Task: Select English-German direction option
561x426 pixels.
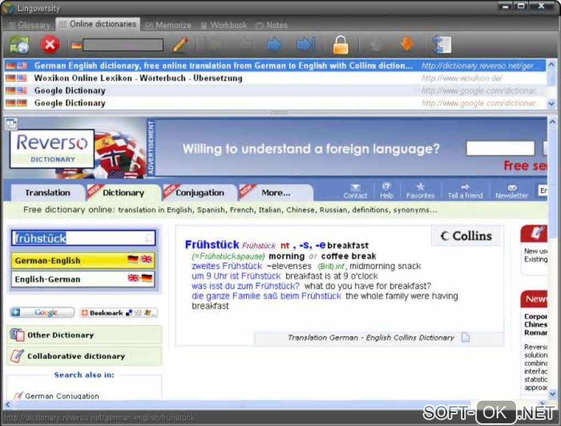Action: click(83, 279)
